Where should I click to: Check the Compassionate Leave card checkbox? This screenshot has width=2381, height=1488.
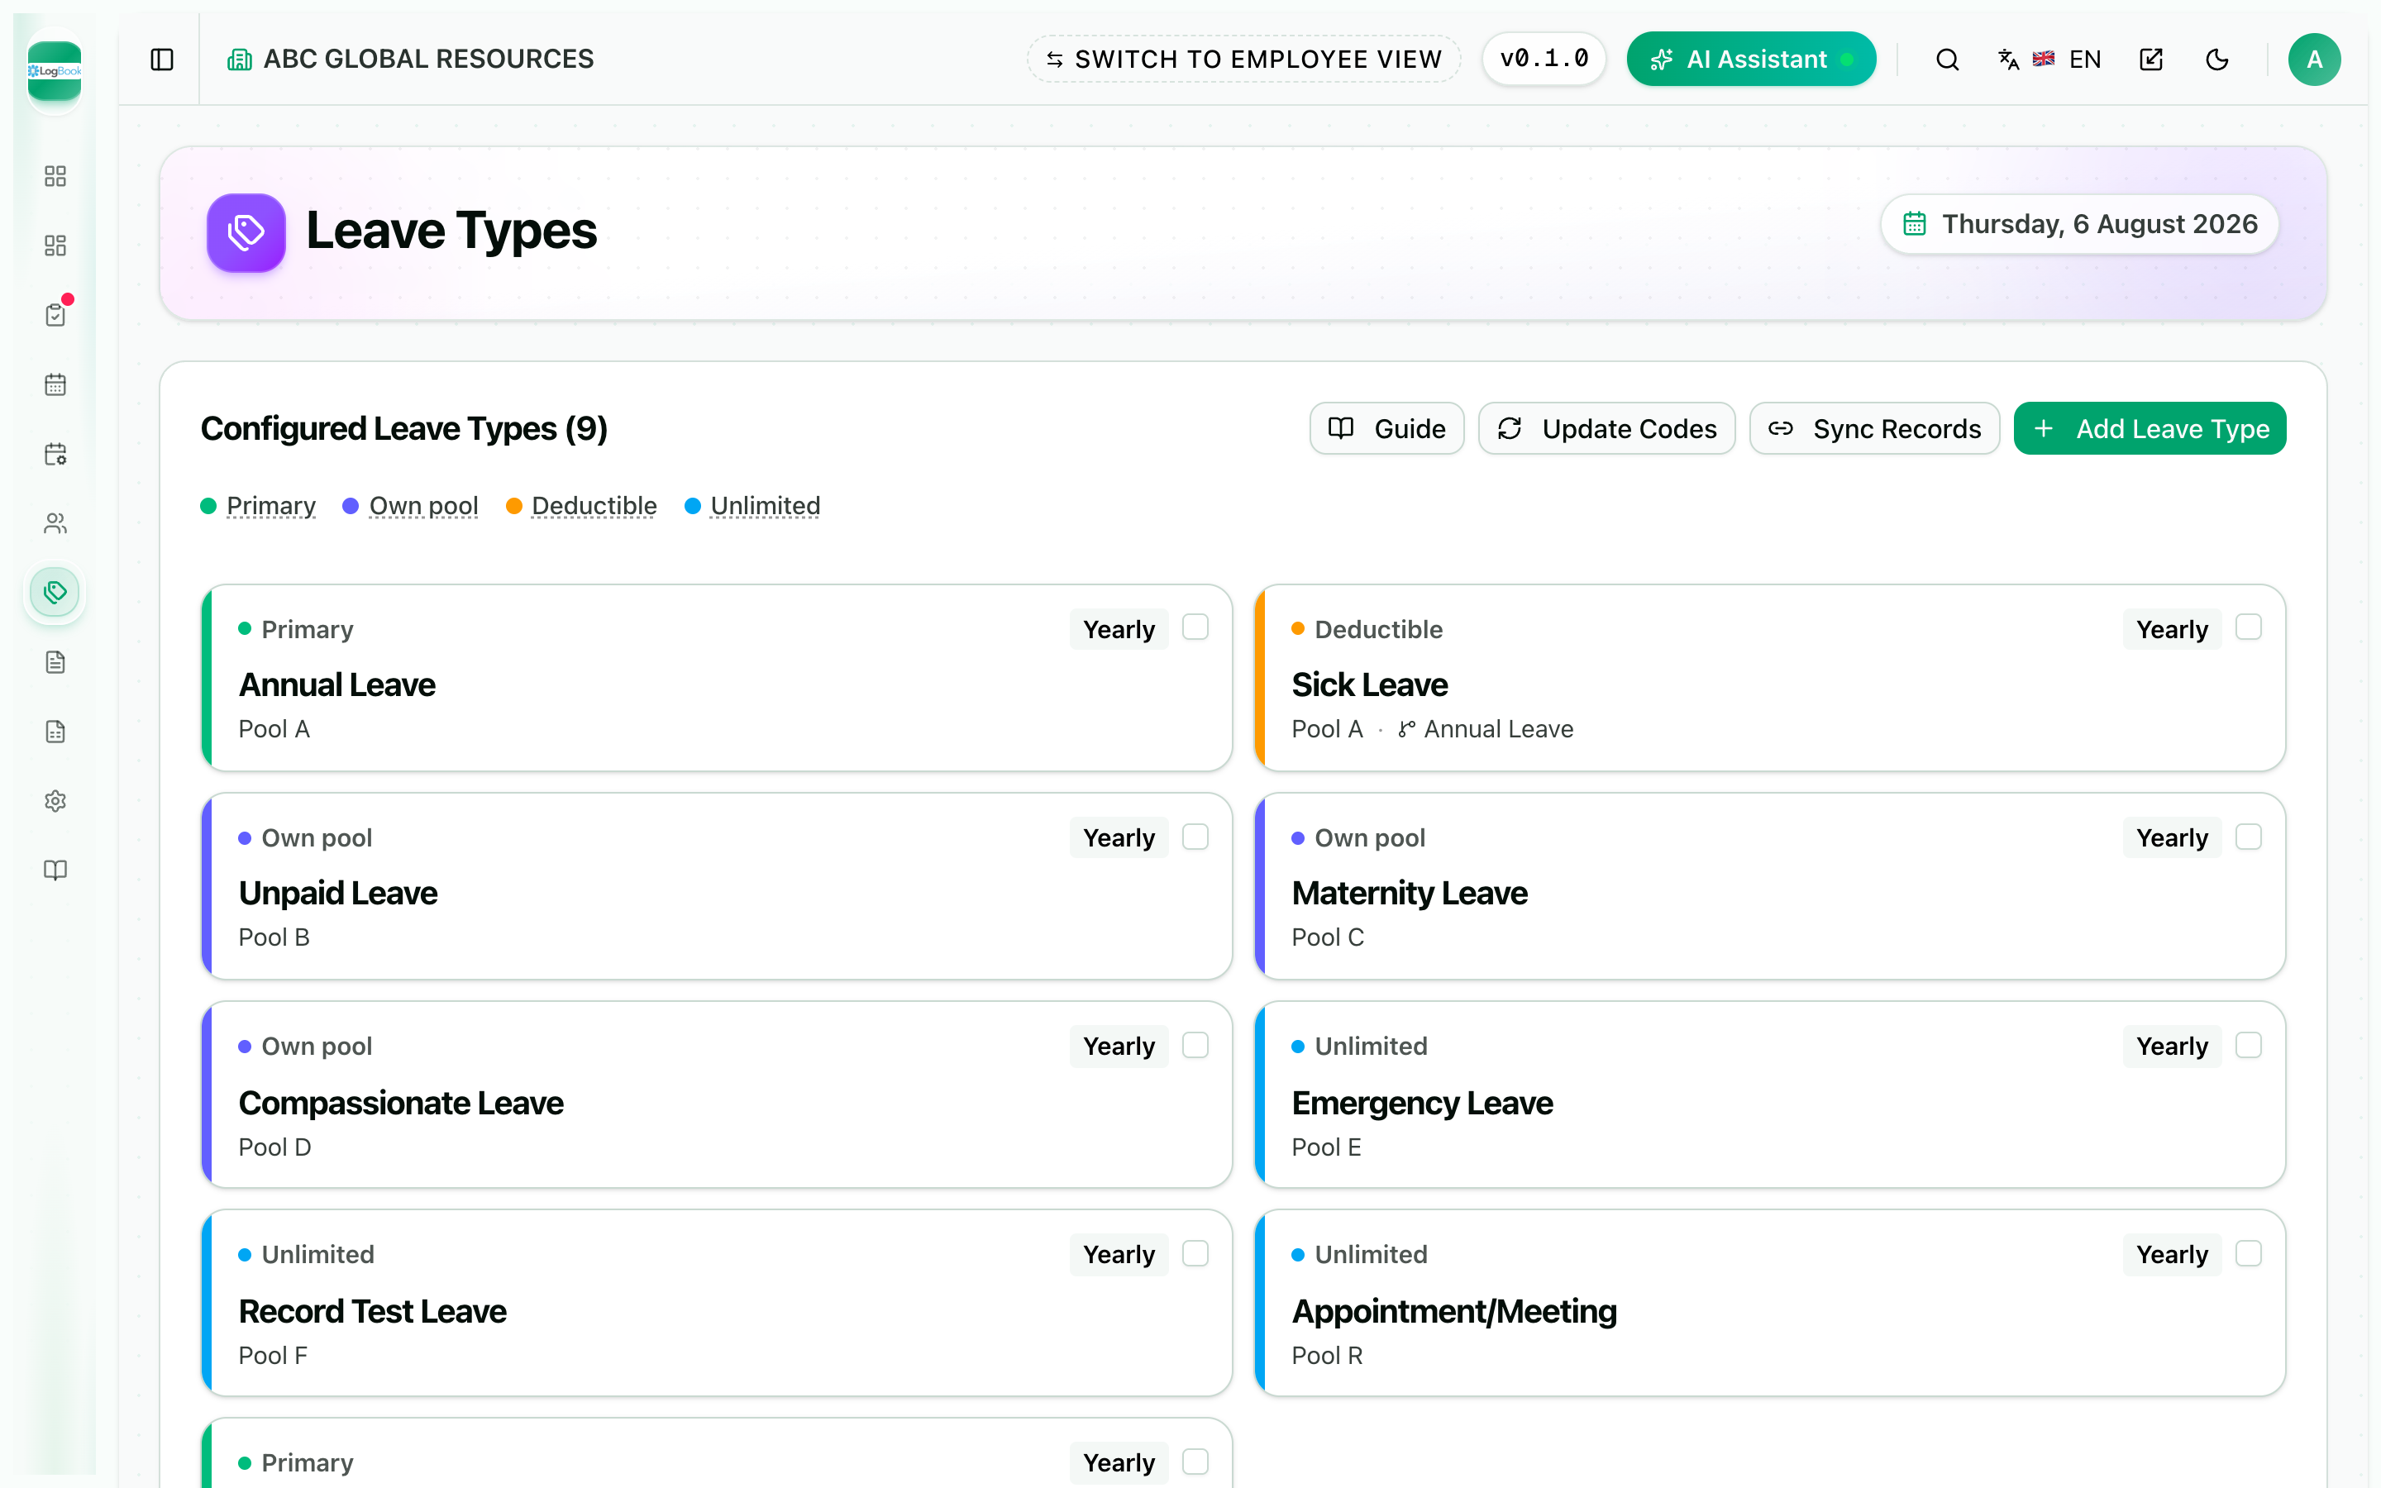[x=1195, y=1045]
